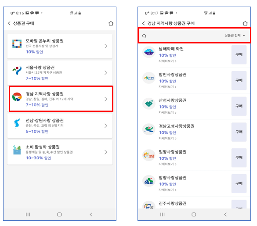Tap the 경남고성사랑상품권 logo
Screen dimensions: 257x226
[x=149, y=129]
